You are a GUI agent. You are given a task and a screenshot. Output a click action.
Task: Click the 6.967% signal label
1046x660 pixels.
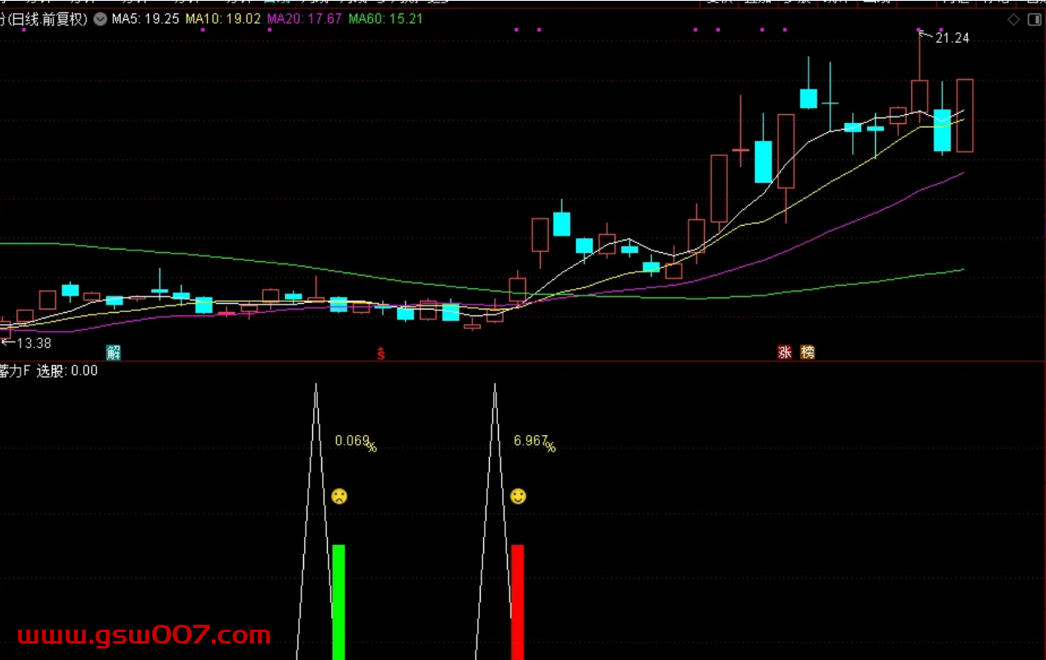(x=535, y=442)
